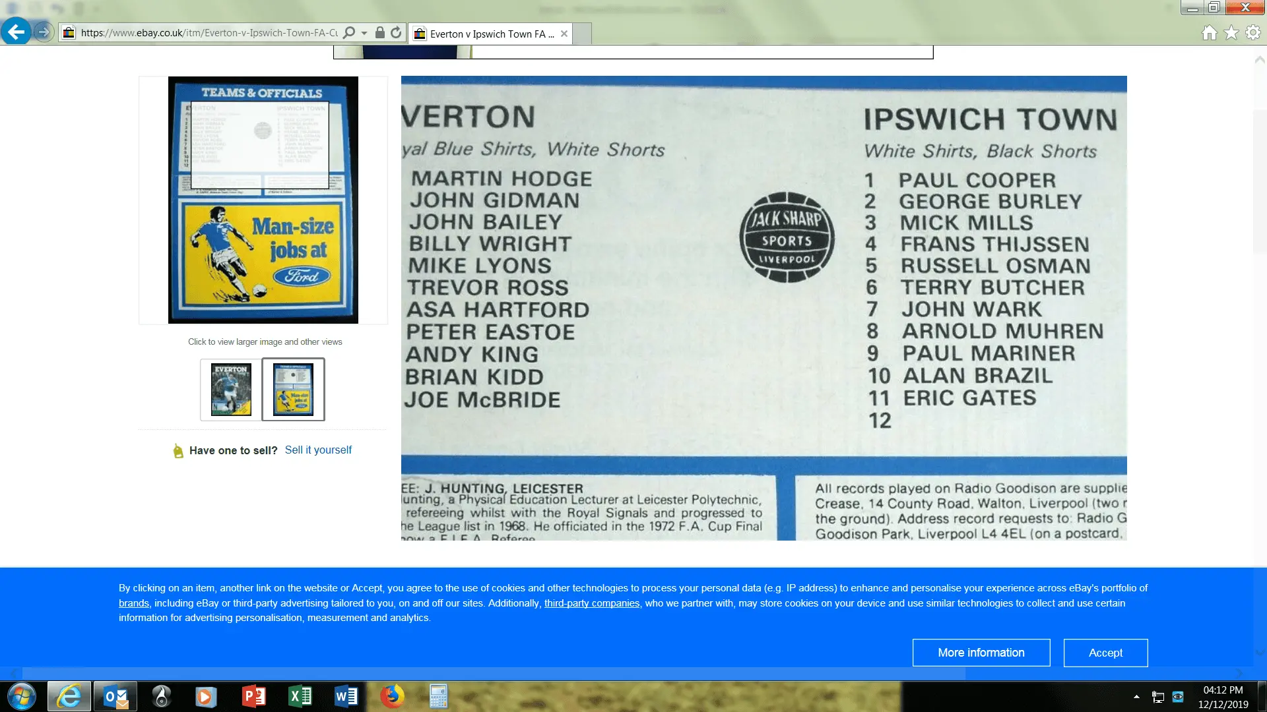Open the third-party companies link
Viewport: 1267px width, 712px height.
[x=591, y=603]
